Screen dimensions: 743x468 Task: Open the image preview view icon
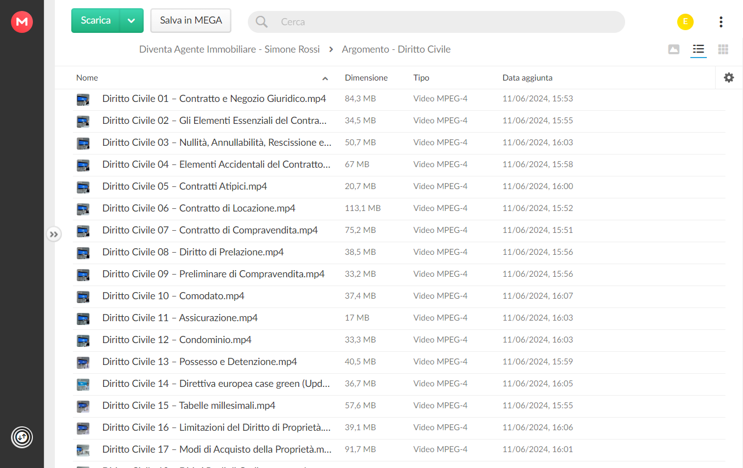[x=674, y=49]
